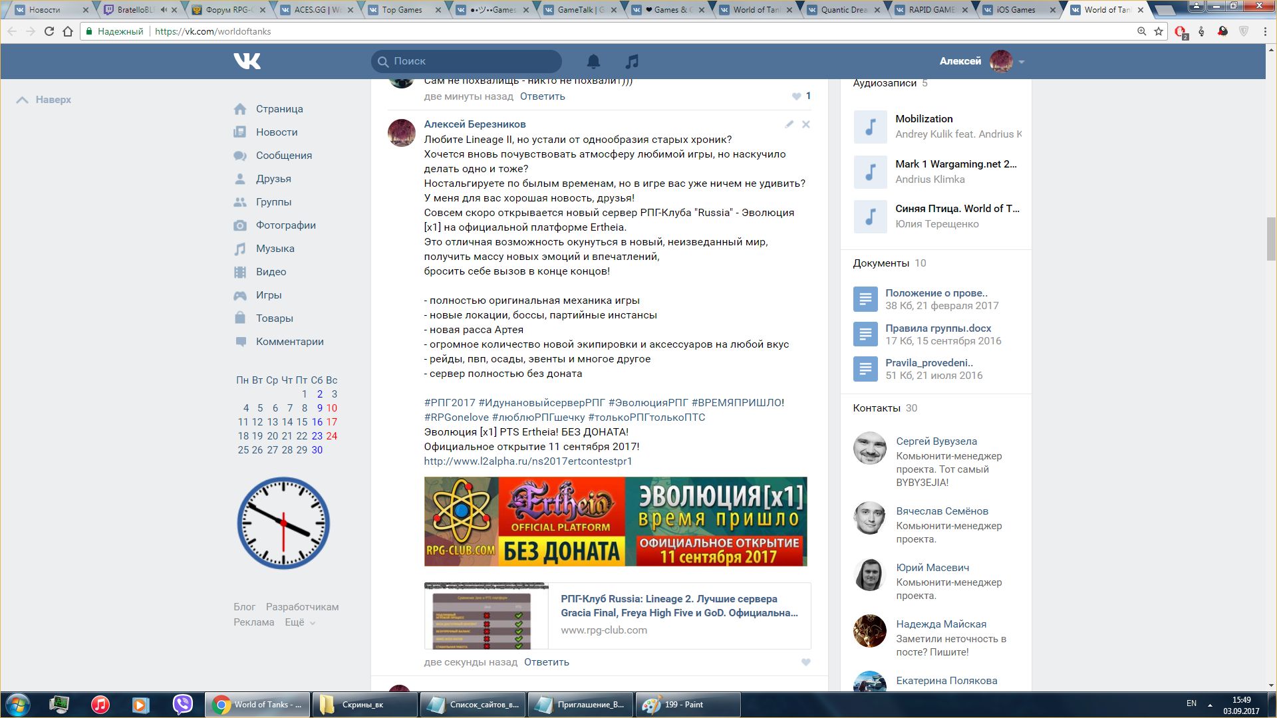Expand the Алексей profile dropdown arrow
Screen dimensions: 1277x718
pos(1022,62)
